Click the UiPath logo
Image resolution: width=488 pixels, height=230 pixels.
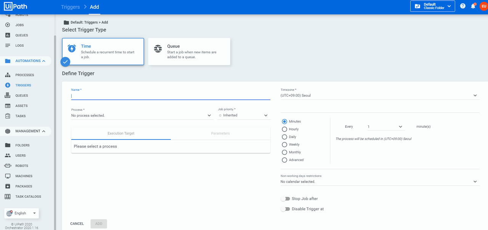click(x=15, y=6)
